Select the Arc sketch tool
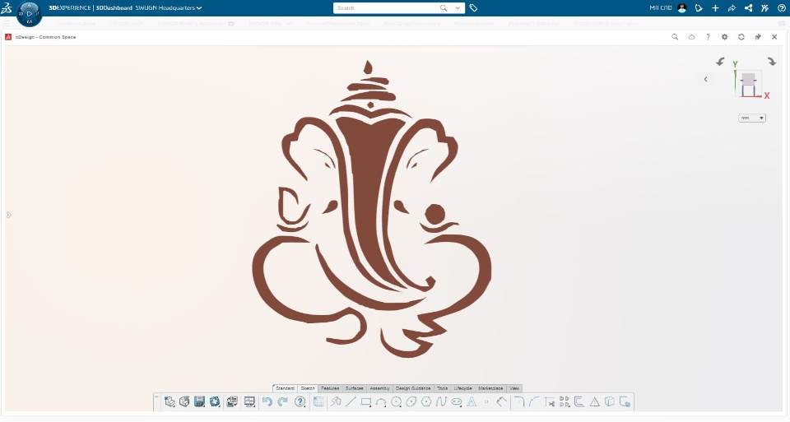Screen dimensions: 790x422 coord(381,401)
